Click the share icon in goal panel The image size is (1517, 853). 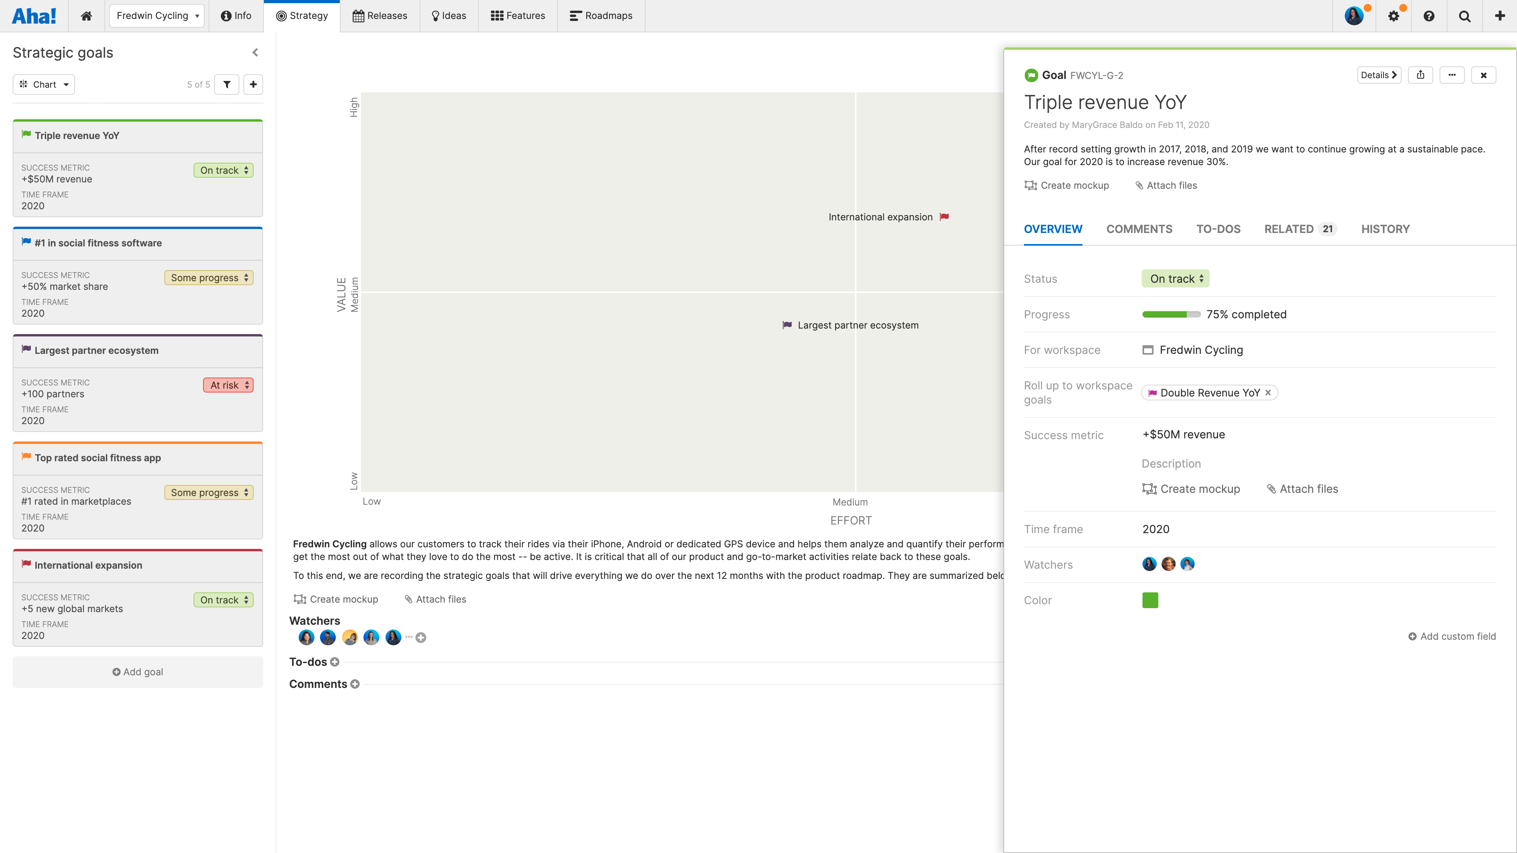[1421, 75]
